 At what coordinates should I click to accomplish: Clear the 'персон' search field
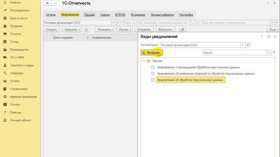pyautogui.click(x=269, y=52)
